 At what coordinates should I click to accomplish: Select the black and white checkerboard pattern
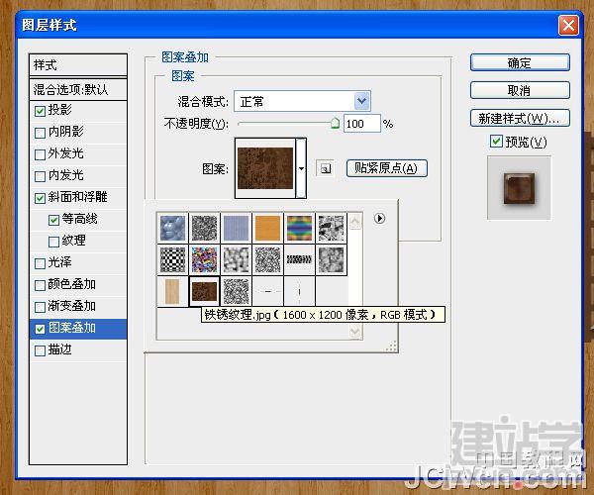(172, 259)
